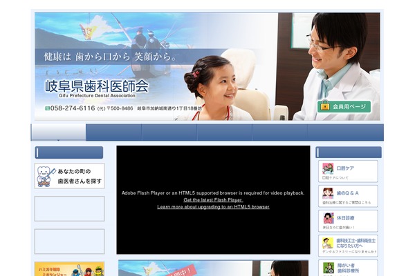Viewport: 415px width, 276px height.
Task: Click the padlock icon on 会員用ページ
Action: [x=325, y=106]
